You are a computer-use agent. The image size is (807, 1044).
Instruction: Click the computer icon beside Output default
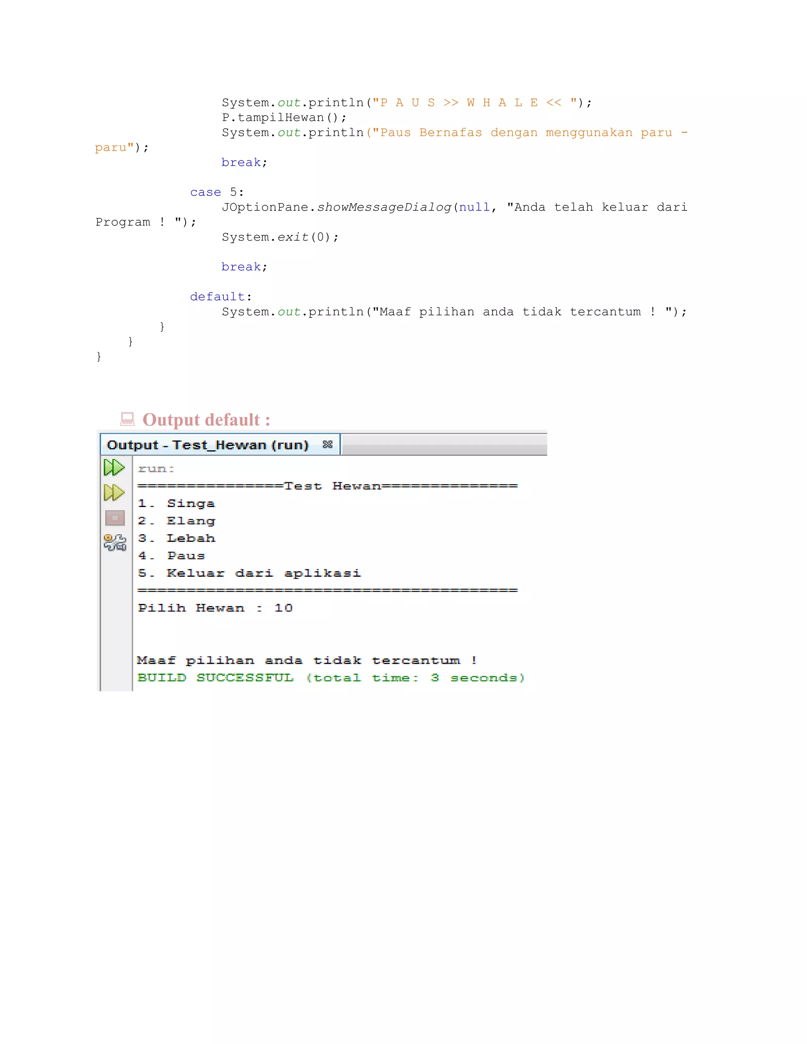[x=127, y=419]
